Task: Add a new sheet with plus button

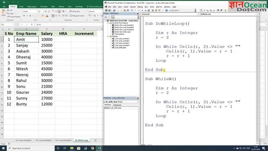Action: (95, 140)
